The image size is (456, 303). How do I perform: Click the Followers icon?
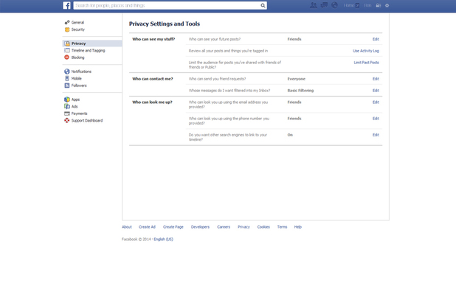click(67, 86)
